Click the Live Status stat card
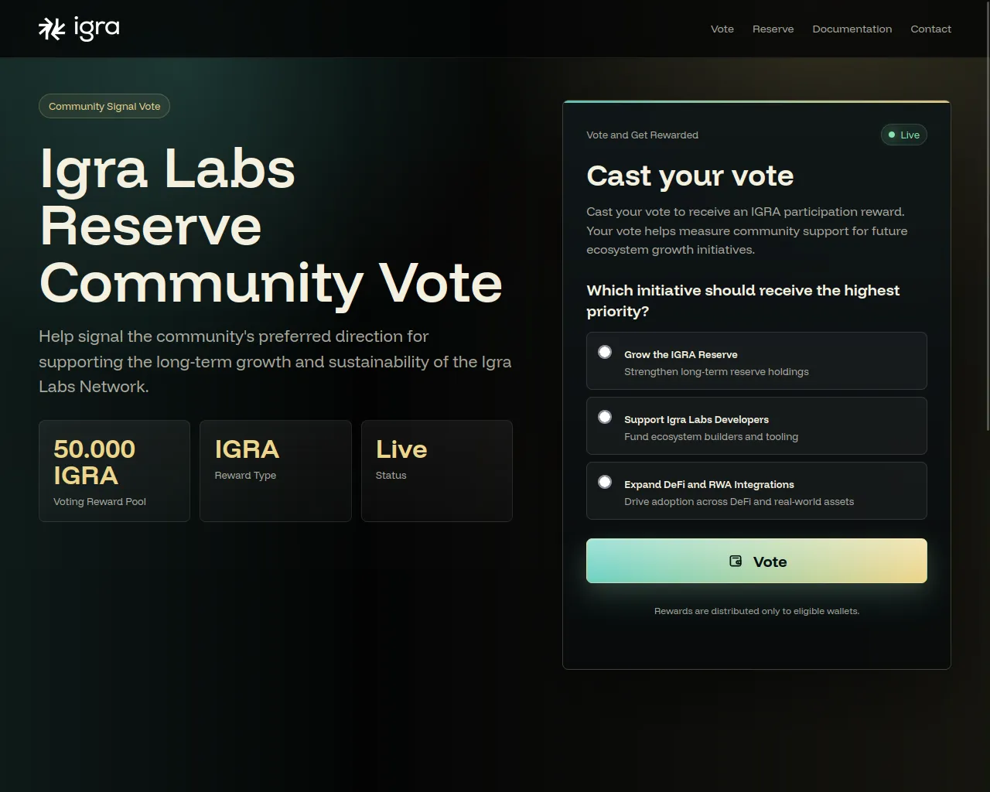The height and width of the screenshot is (792, 990). [x=437, y=471]
